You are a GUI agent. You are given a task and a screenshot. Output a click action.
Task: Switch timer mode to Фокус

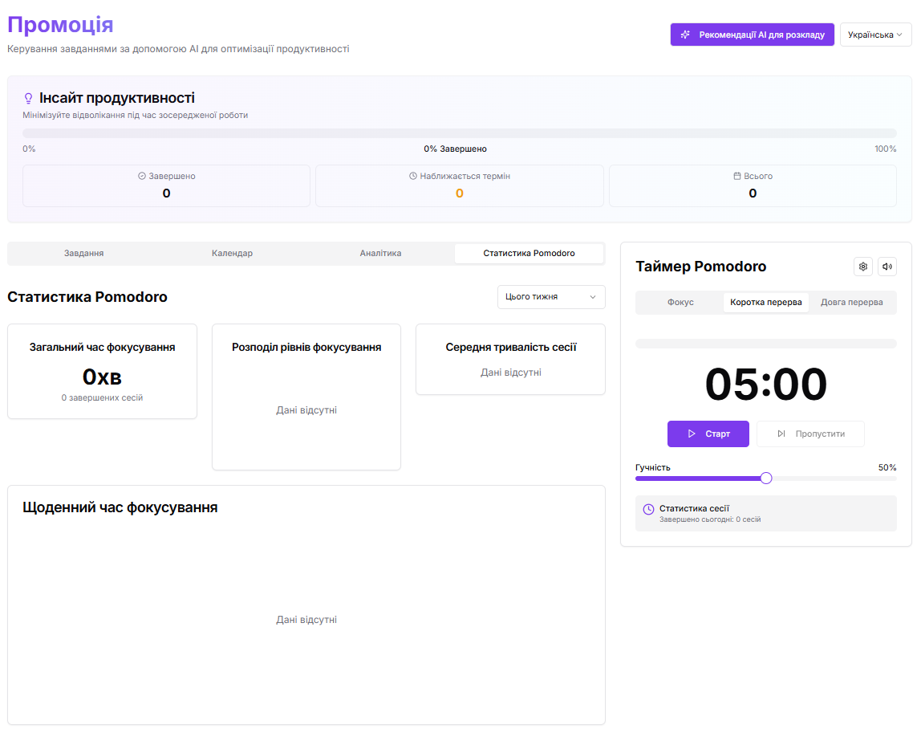click(x=680, y=303)
